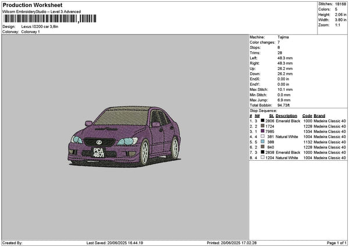
Task: Click the Max Stitch value '10.1 mm'
Action: pos(285,90)
